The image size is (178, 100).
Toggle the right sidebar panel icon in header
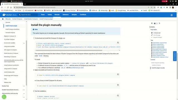172,15
